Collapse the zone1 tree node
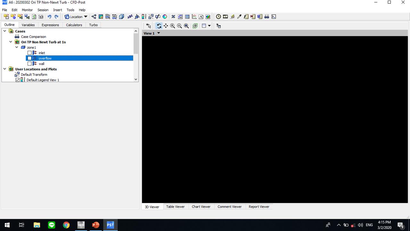 coord(17,47)
